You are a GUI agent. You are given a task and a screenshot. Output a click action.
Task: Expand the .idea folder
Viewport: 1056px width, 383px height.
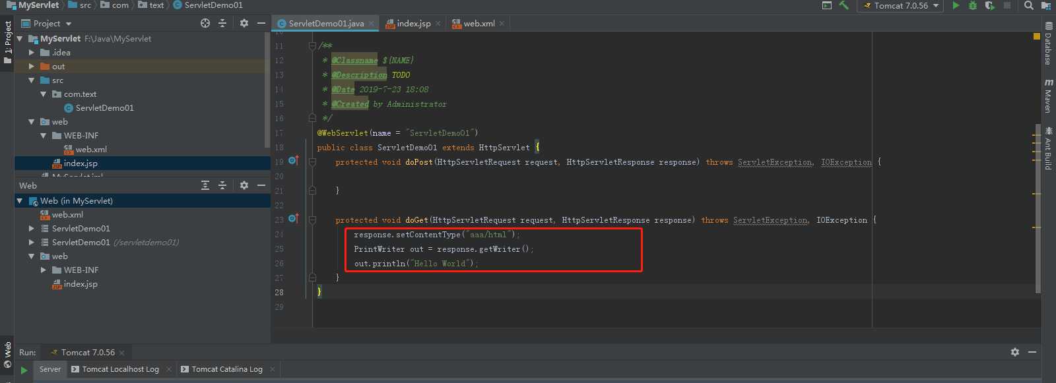tap(32, 52)
